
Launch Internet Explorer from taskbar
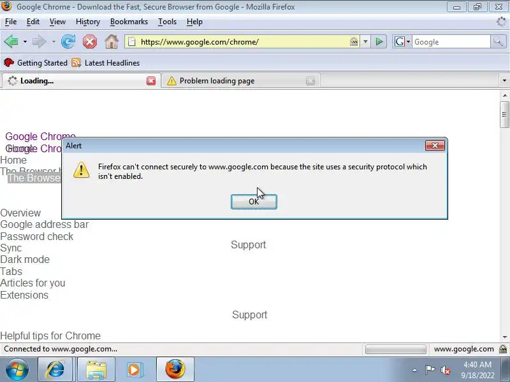tap(55, 370)
